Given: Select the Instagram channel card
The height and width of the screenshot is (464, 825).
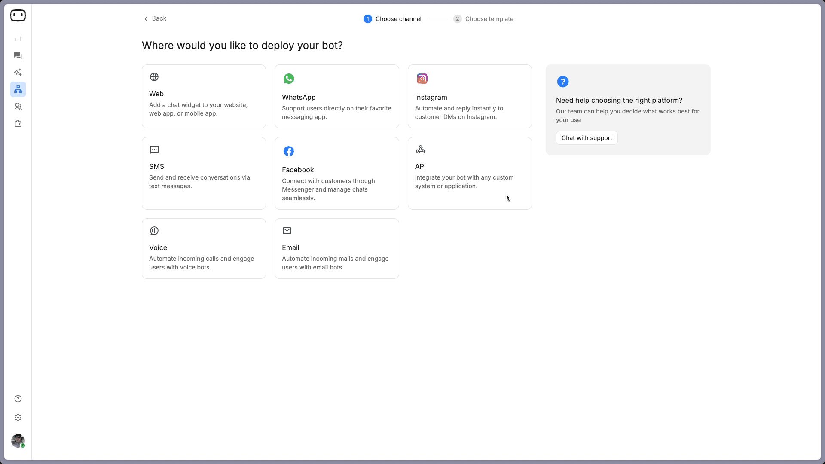Looking at the screenshot, I should [470, 96].
